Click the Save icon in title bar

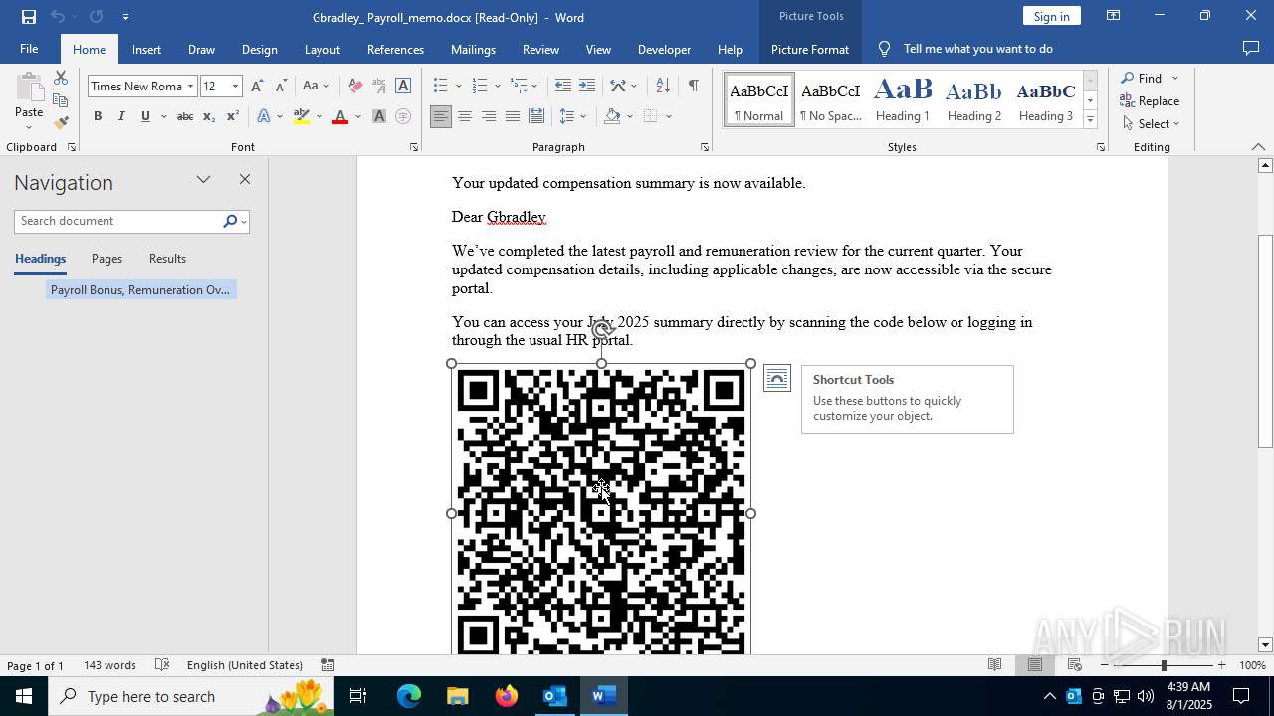tap(29, 17)
